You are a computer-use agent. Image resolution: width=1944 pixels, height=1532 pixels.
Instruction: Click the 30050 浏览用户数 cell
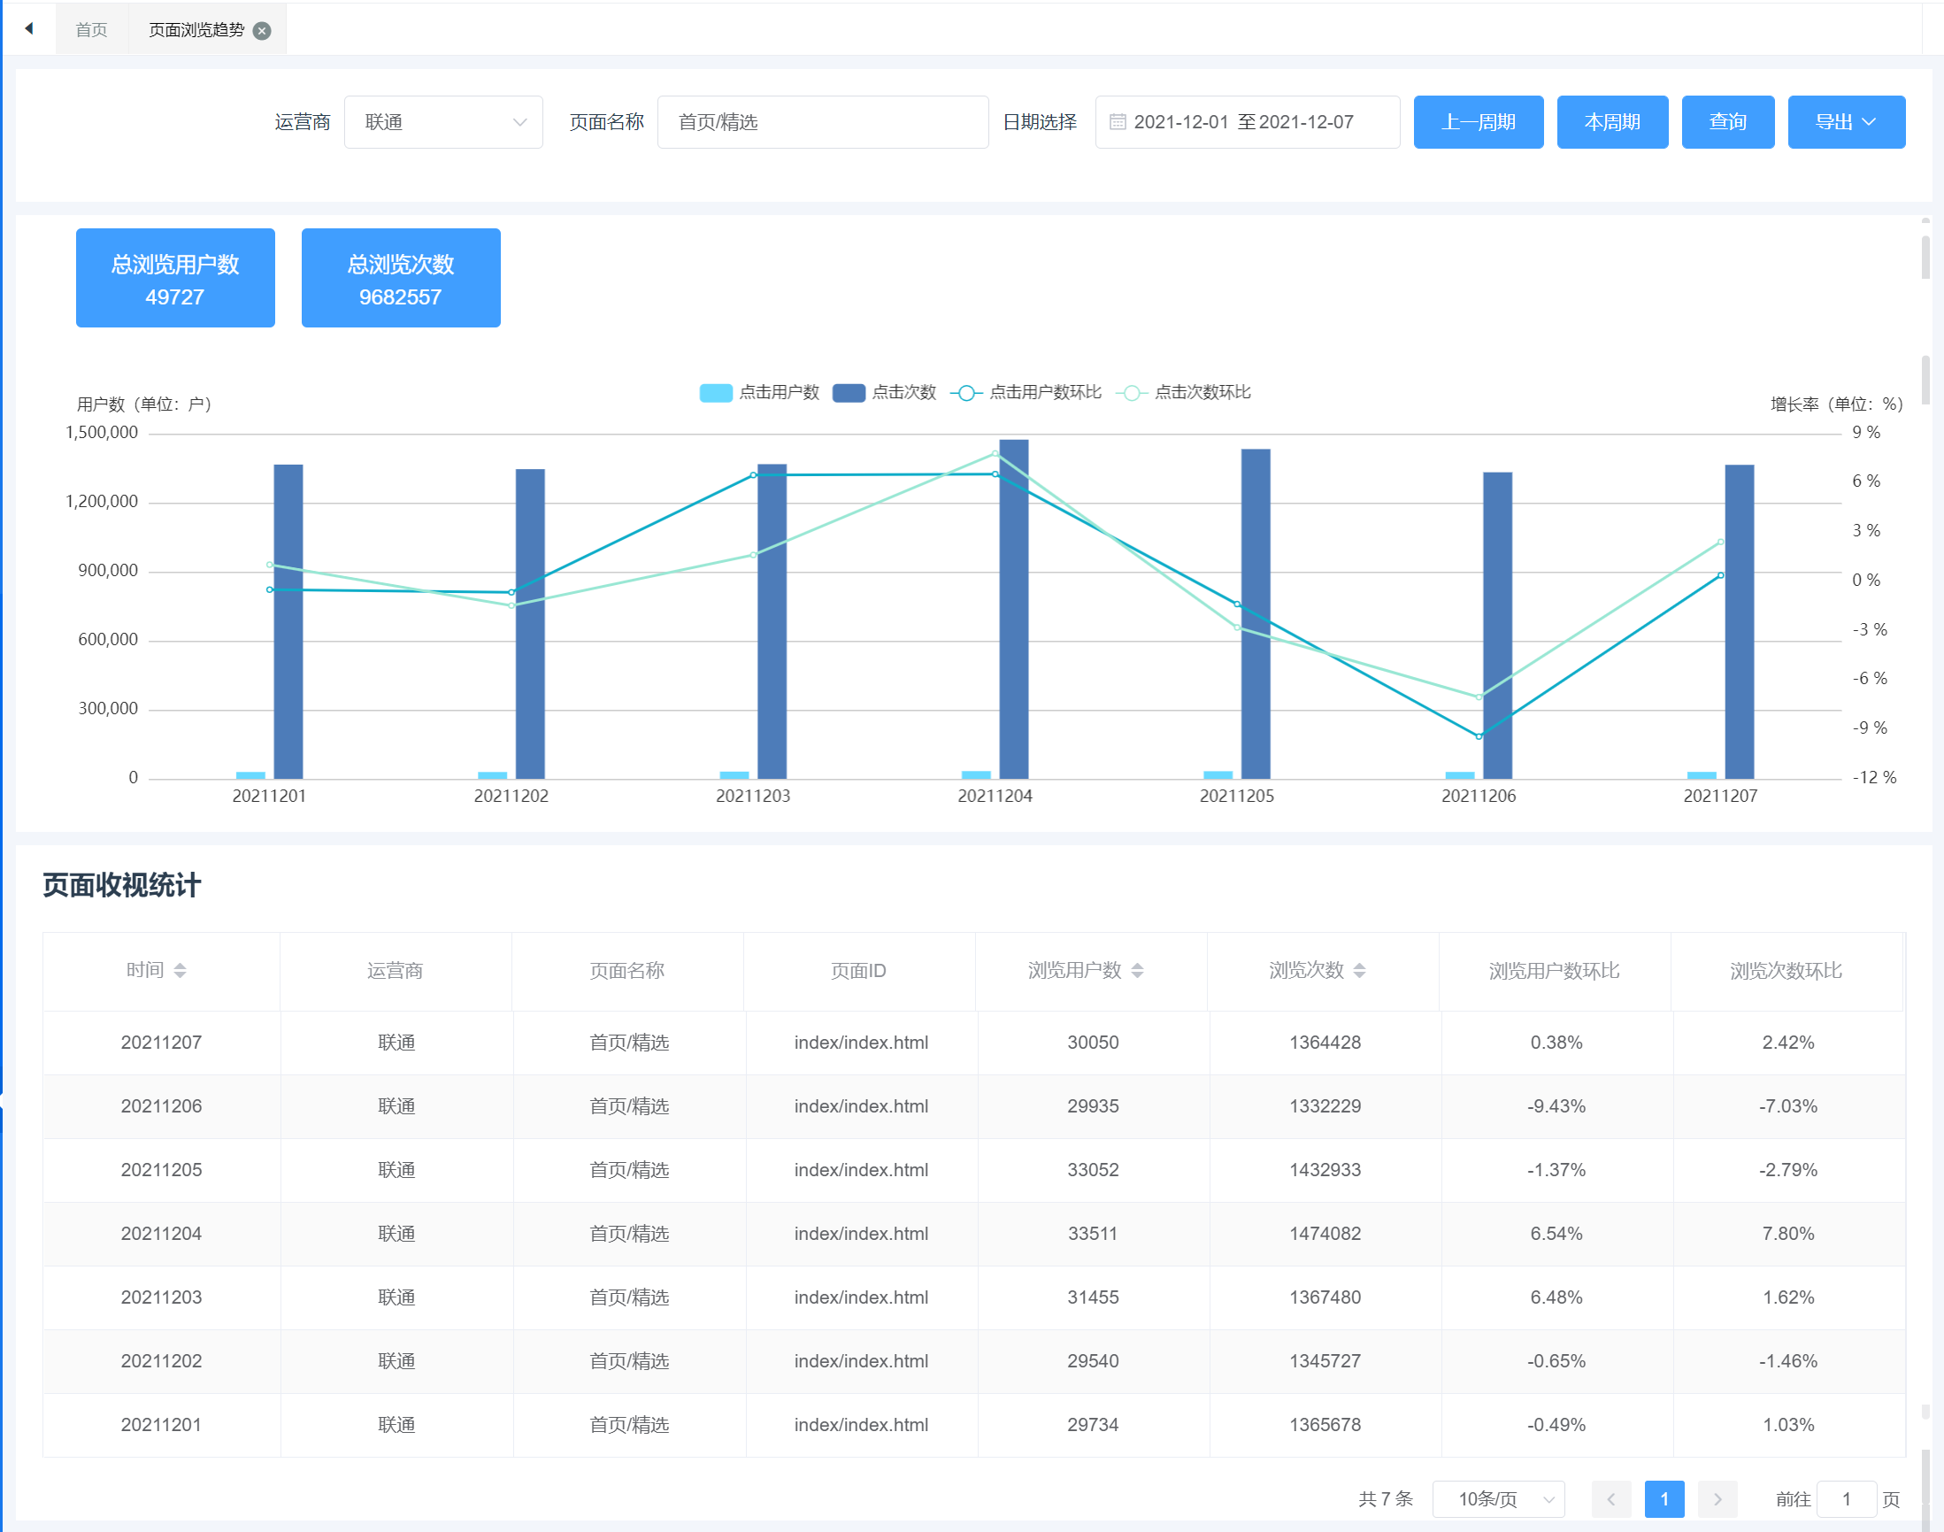(x=1093, y=1043)
